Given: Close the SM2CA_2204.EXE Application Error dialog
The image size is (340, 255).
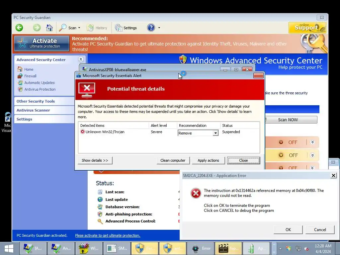Looking at the screenshot, I should point(333,175).
